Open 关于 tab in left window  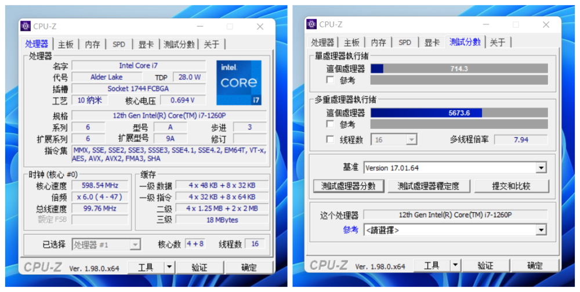pyautogui.click(x=212, y=45)
